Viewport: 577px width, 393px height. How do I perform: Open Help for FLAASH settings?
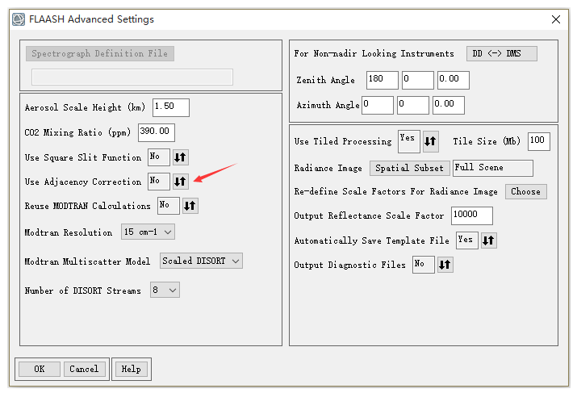(x=132, y=369)
